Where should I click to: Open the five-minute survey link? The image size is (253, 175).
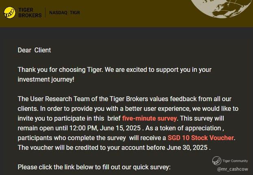pos(149,119)
